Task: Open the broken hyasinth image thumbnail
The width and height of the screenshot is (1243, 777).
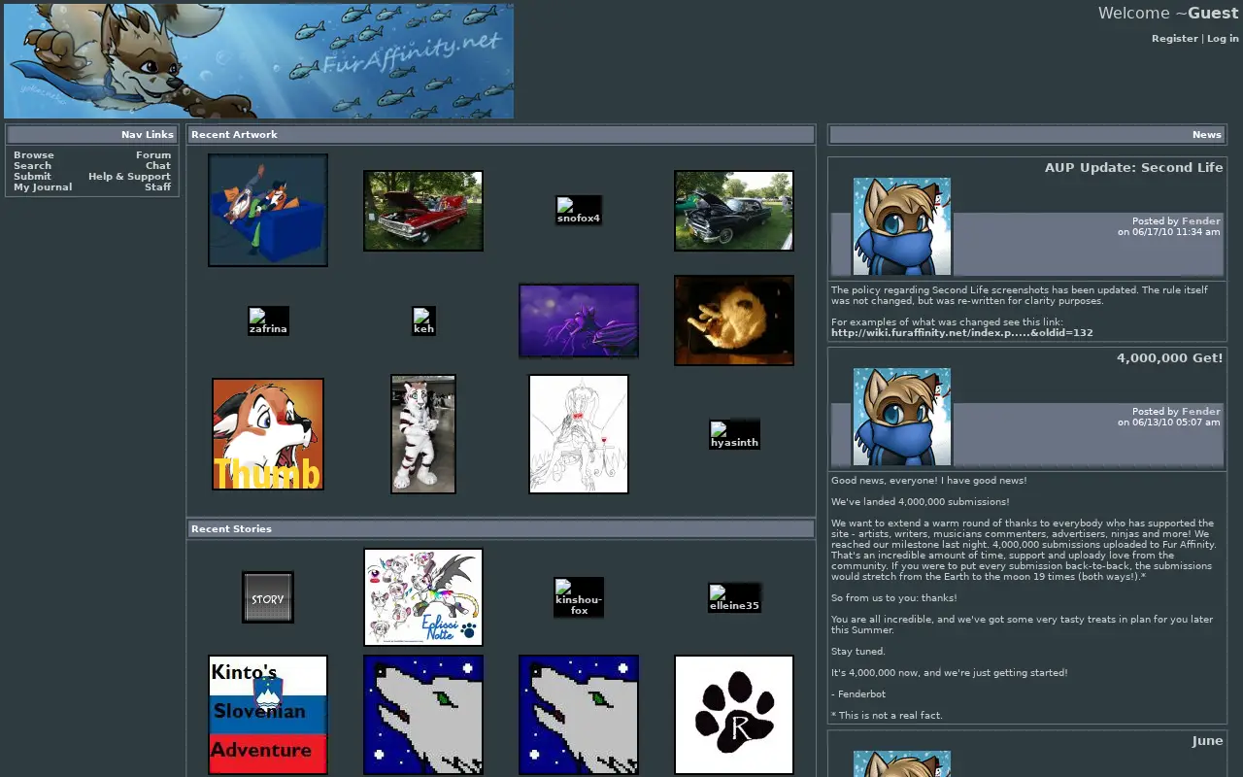Action: click(x=734, y=434)
